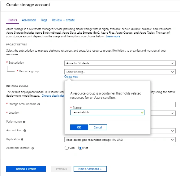Open the Replication dropdown
This screenshot has width=180, height=176.
tap(120, 140)
